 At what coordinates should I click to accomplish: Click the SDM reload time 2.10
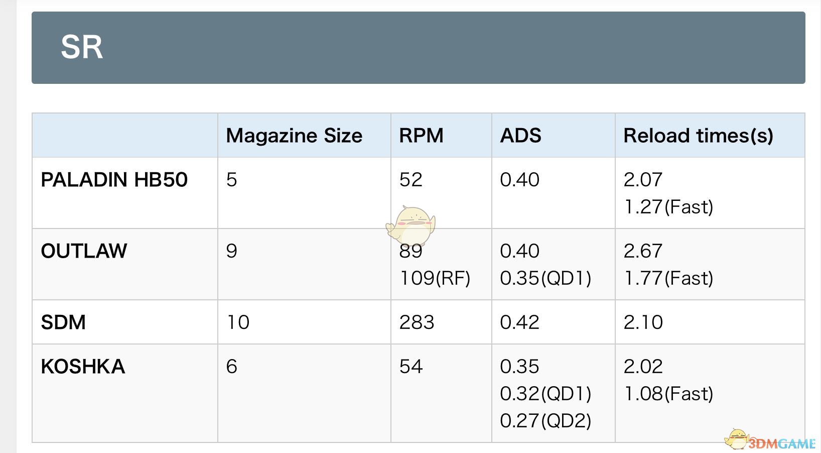pyautogui.click(x=643, y=322)
